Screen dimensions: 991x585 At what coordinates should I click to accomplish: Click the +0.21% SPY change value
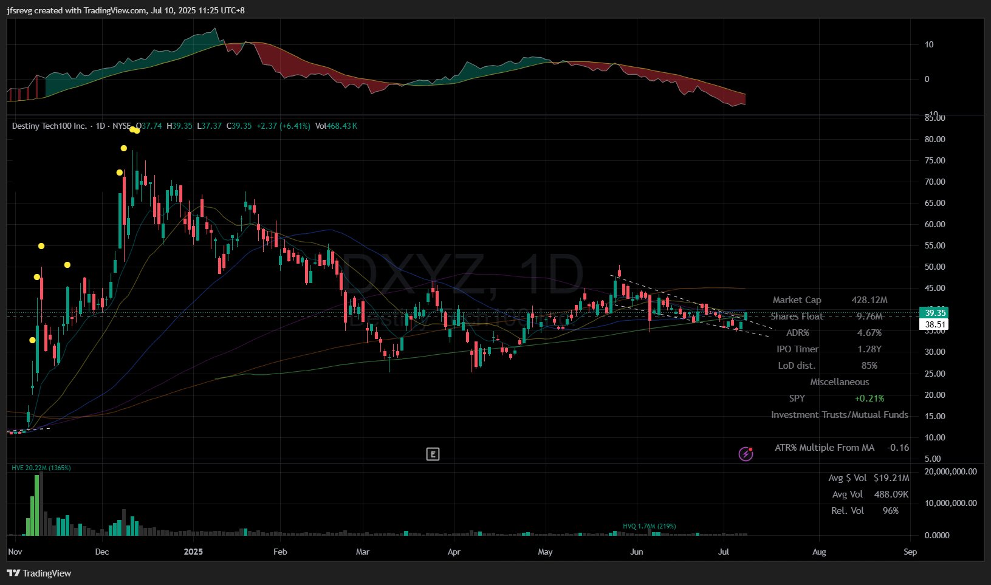[869, 399]
